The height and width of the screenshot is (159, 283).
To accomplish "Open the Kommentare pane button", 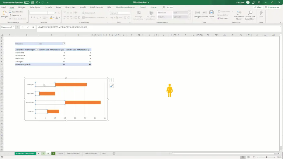I will (x=272, y=7).
